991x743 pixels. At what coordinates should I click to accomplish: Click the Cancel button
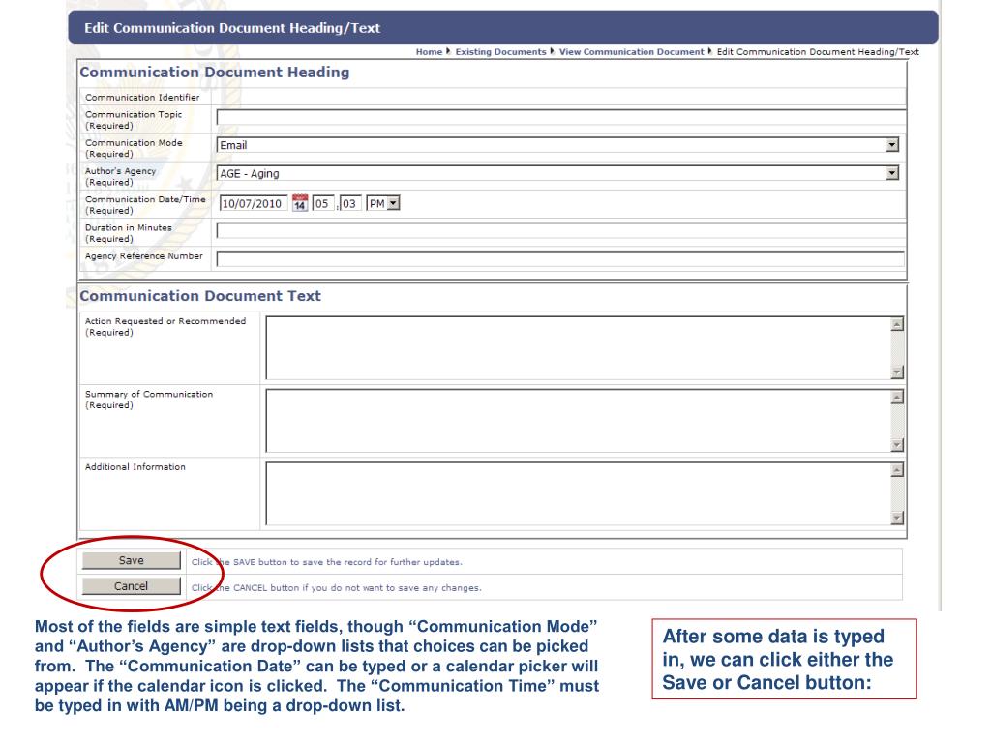coord(131,586)
